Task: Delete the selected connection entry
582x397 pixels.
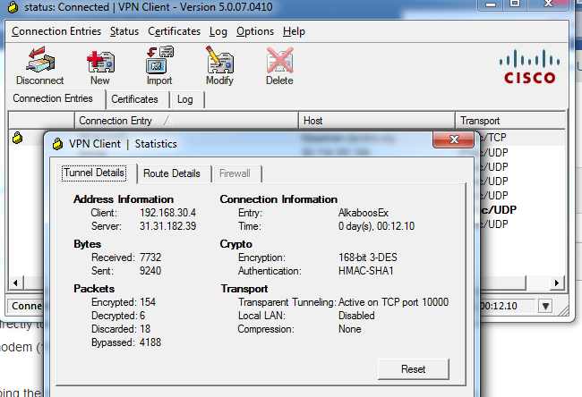Action: [x=279, y=65]
